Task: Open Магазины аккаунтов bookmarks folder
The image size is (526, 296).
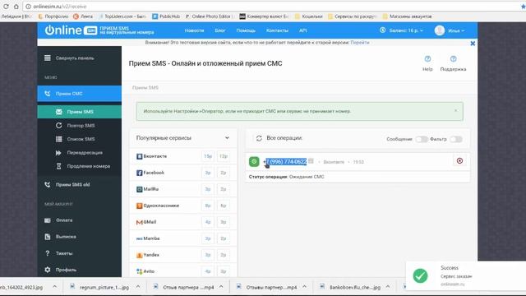Action: 407,16
